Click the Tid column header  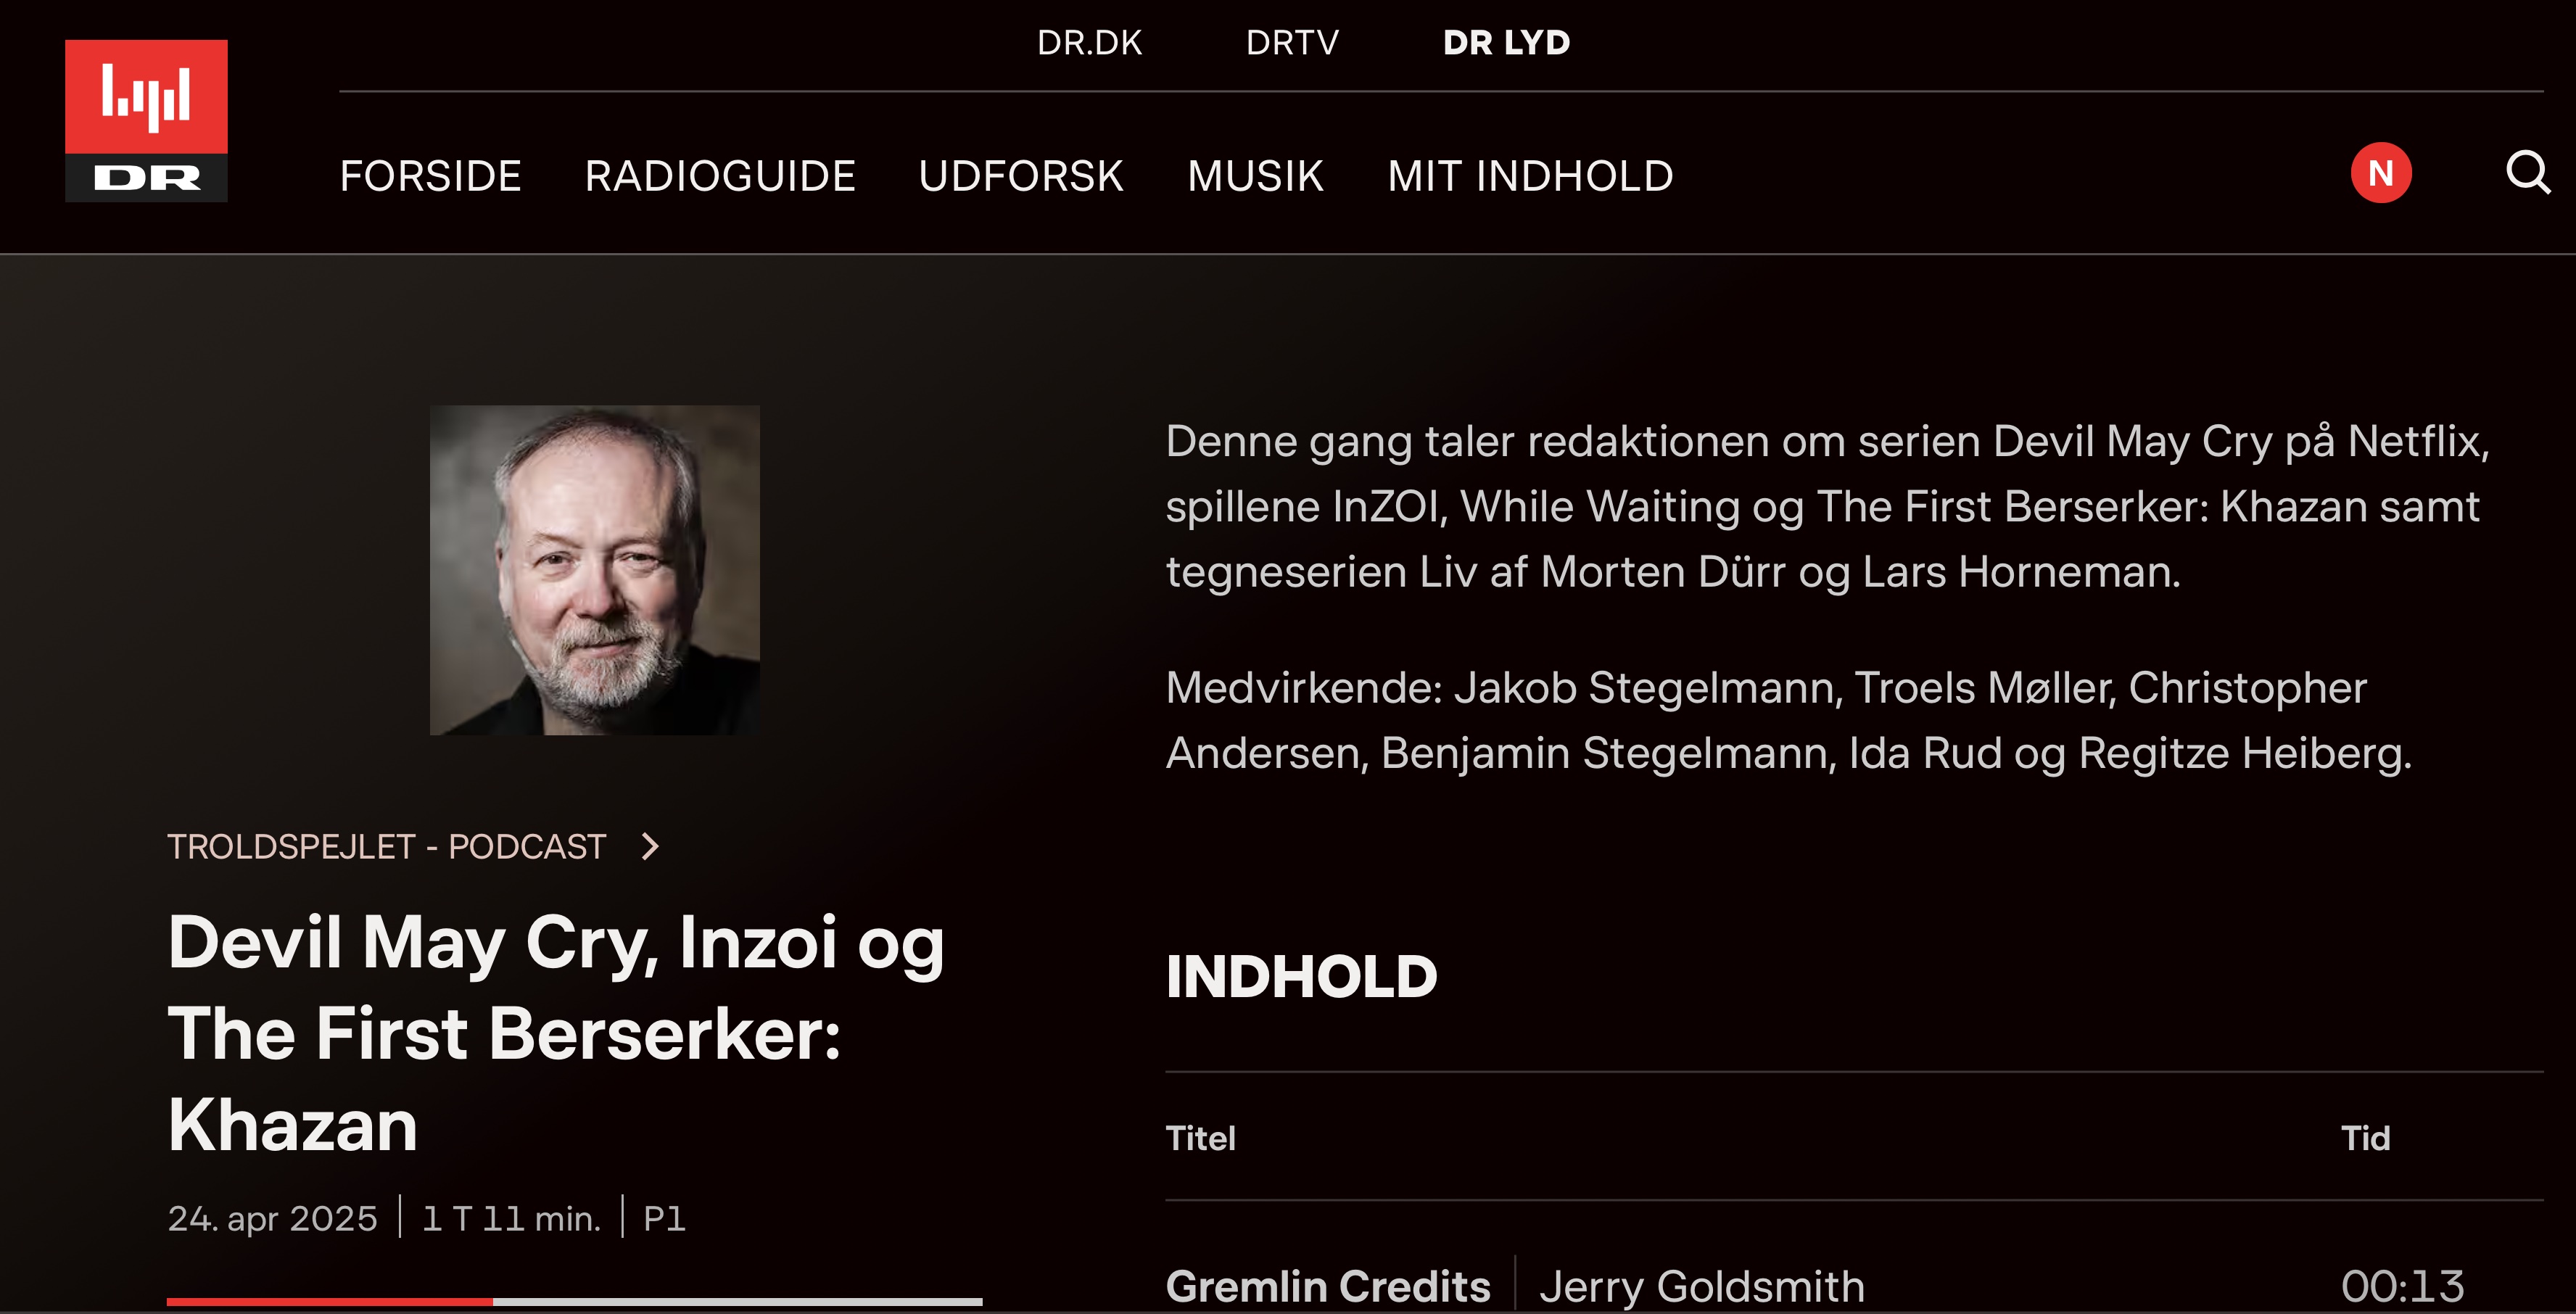2365,1138
